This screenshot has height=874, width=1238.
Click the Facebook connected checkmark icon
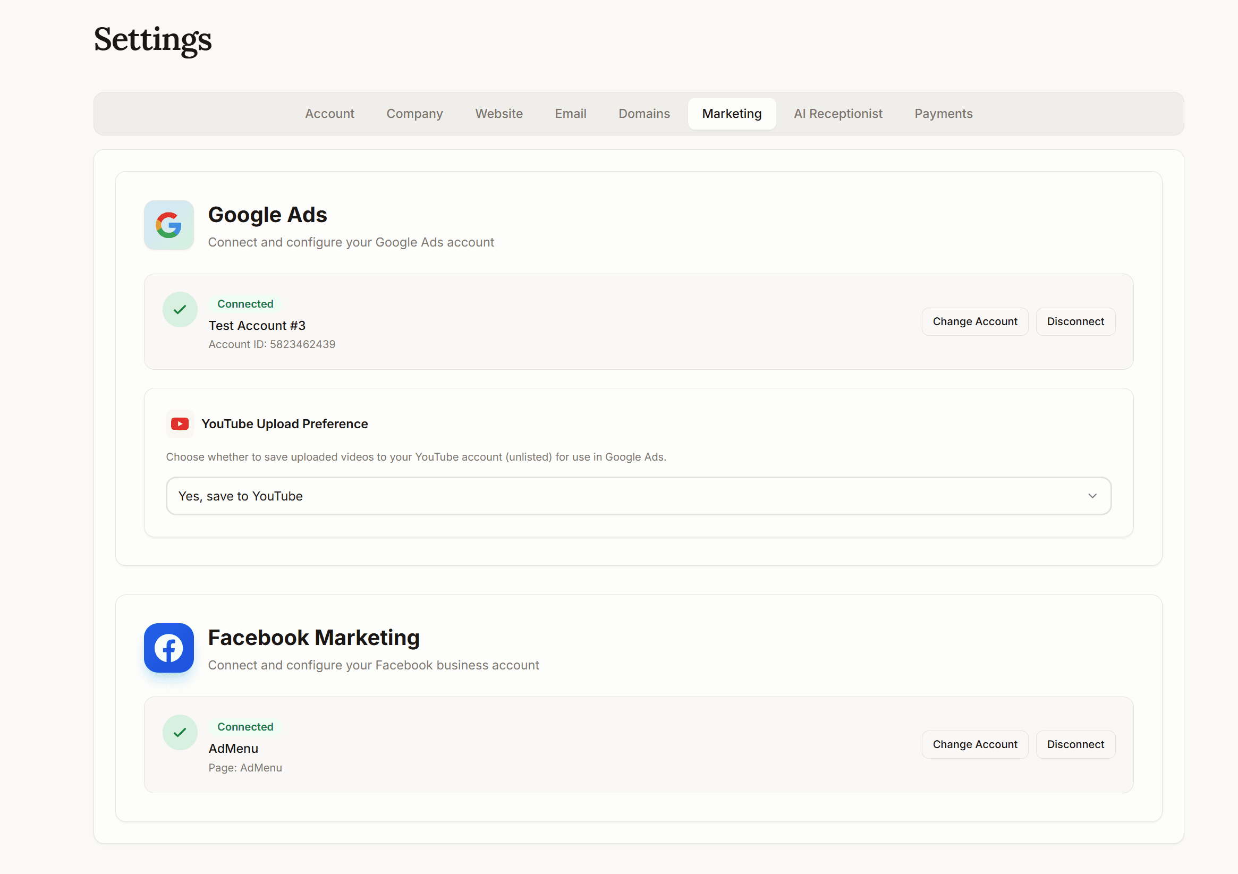point(180,733)
